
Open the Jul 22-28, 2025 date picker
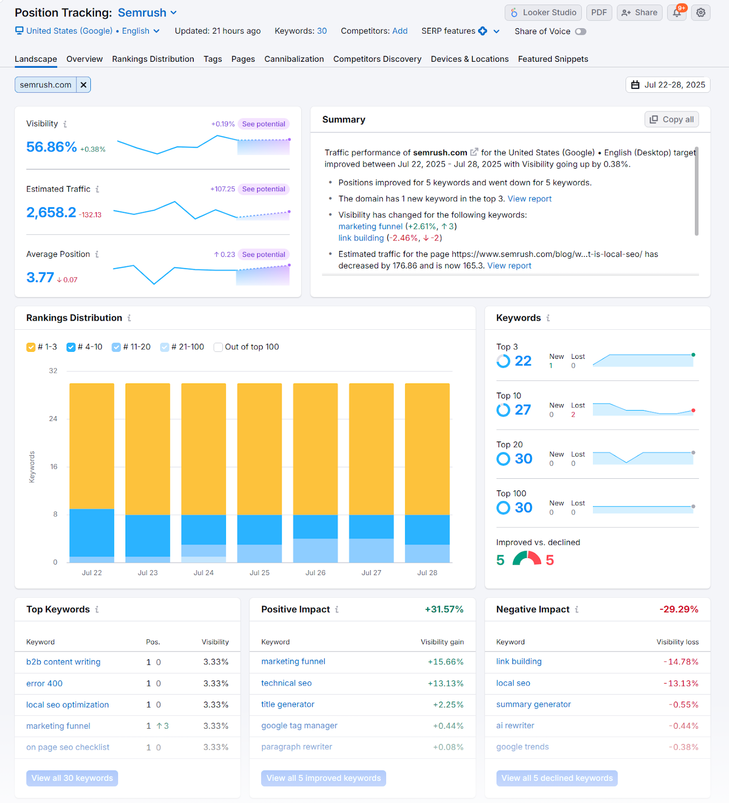(668, 85)
